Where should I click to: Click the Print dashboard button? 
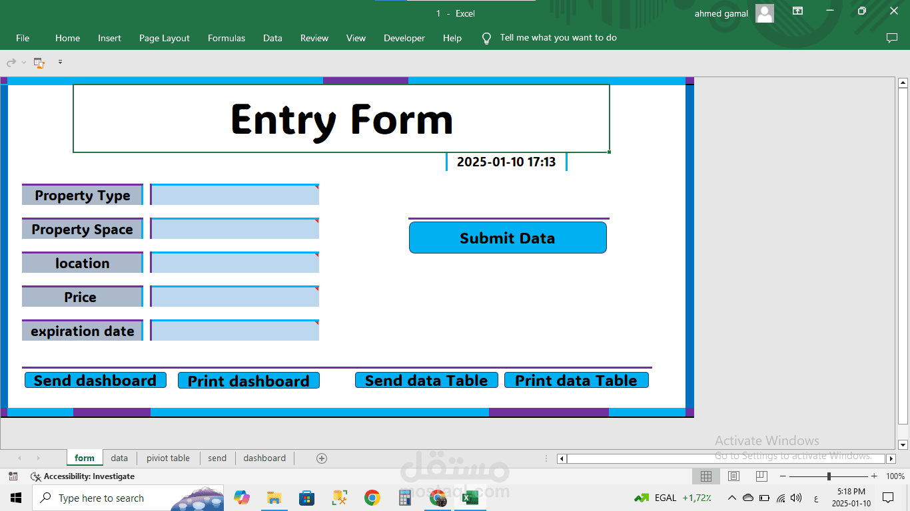click(x=248, y=380)
